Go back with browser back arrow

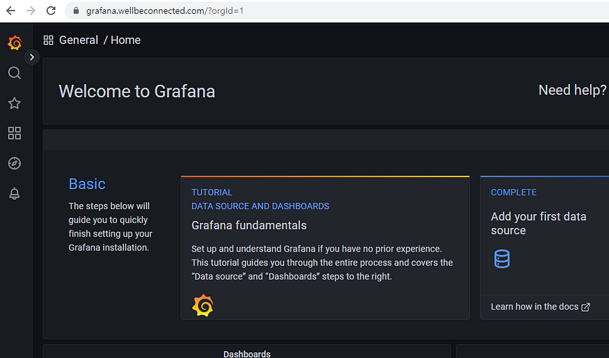point(11,10)
